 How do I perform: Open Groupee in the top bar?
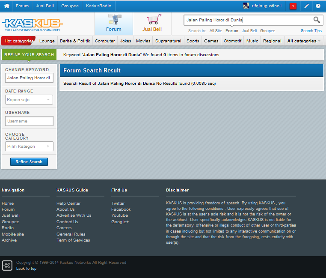pyautogui.click(x=70, y=6)
